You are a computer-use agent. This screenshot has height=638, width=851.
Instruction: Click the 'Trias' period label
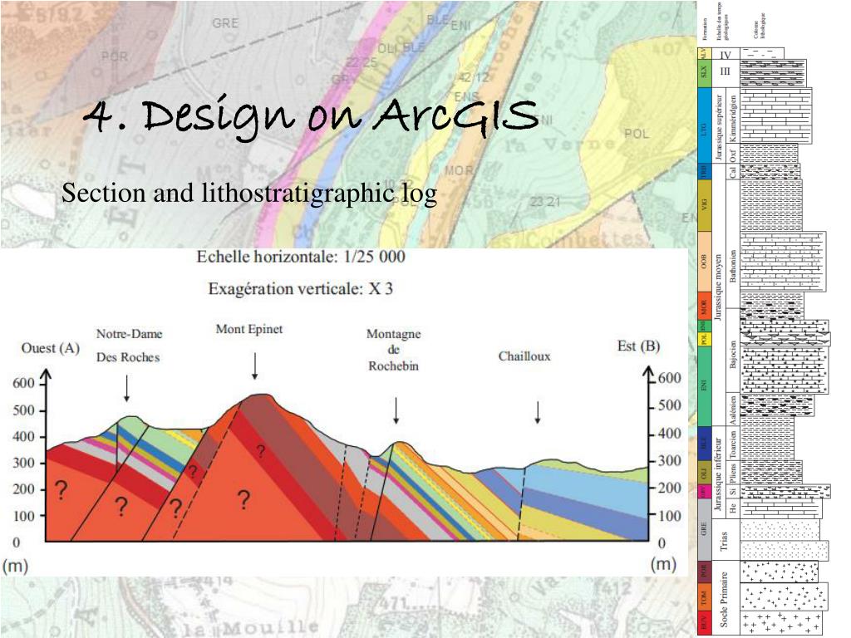[724, 540]
